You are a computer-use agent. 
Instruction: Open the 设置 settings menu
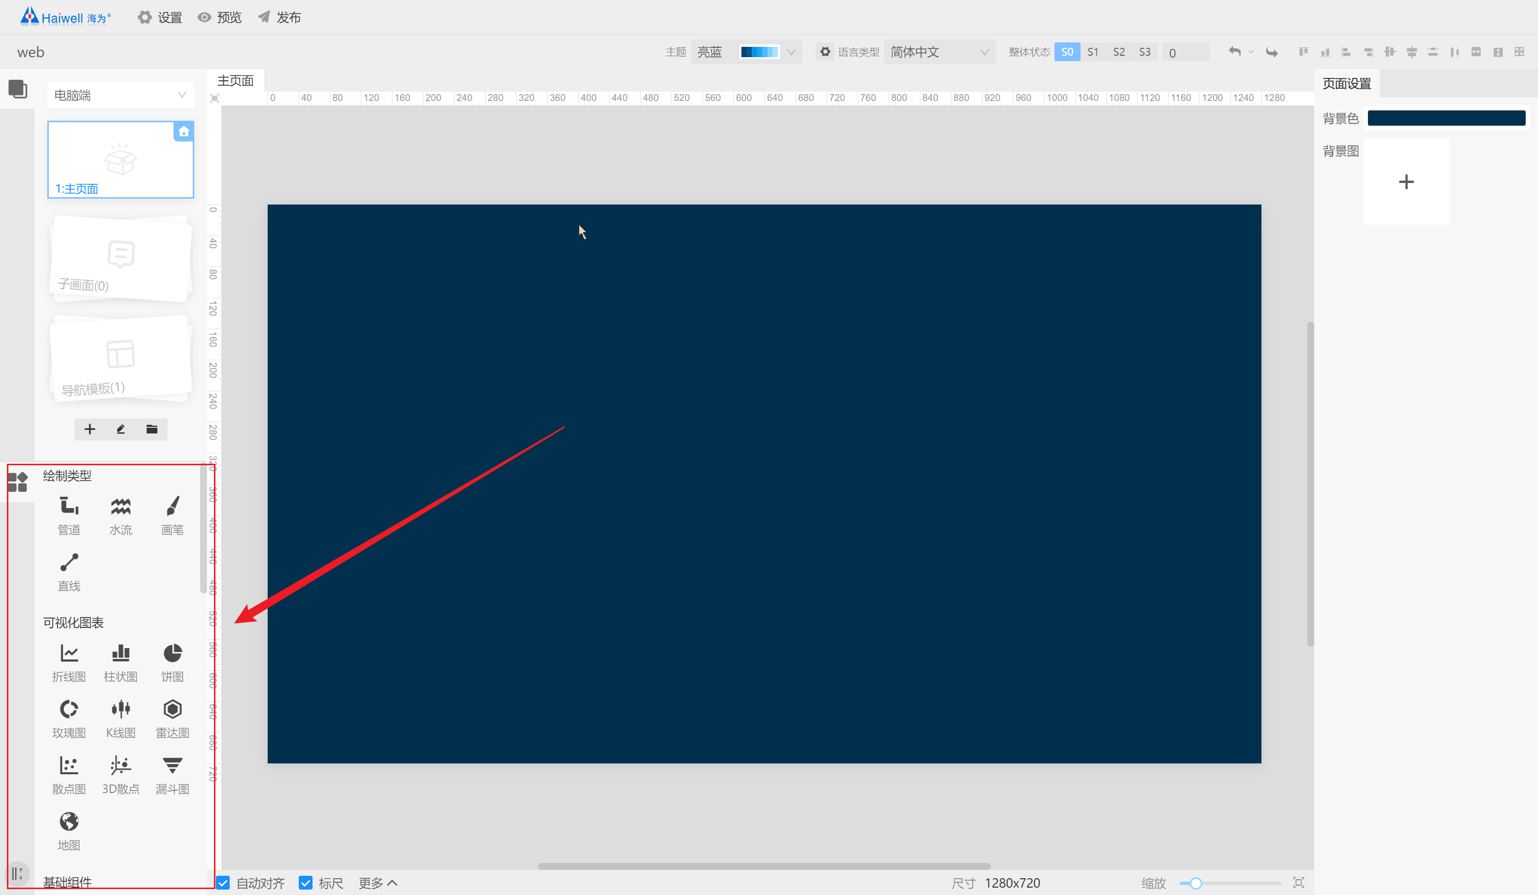(x=161, y=17)
